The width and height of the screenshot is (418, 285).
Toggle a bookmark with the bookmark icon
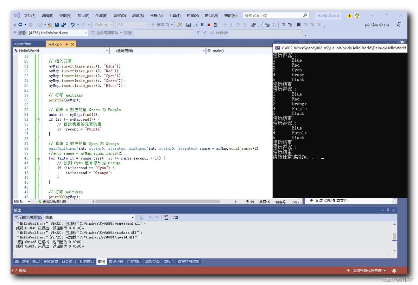(x=298, y=25)
